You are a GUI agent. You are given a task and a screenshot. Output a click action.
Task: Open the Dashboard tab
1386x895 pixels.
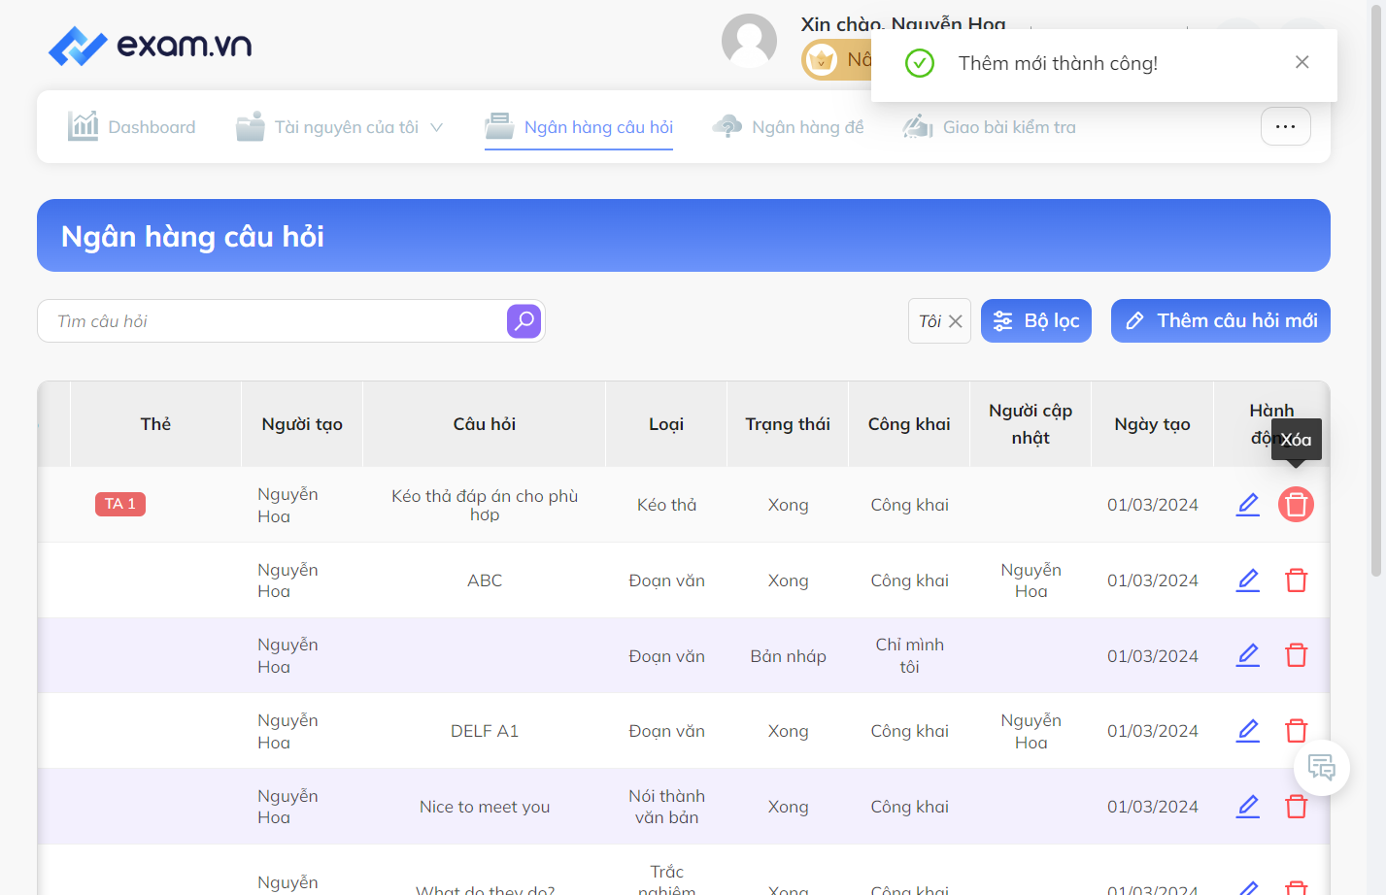pyautogui.click(x=132, y=126)
